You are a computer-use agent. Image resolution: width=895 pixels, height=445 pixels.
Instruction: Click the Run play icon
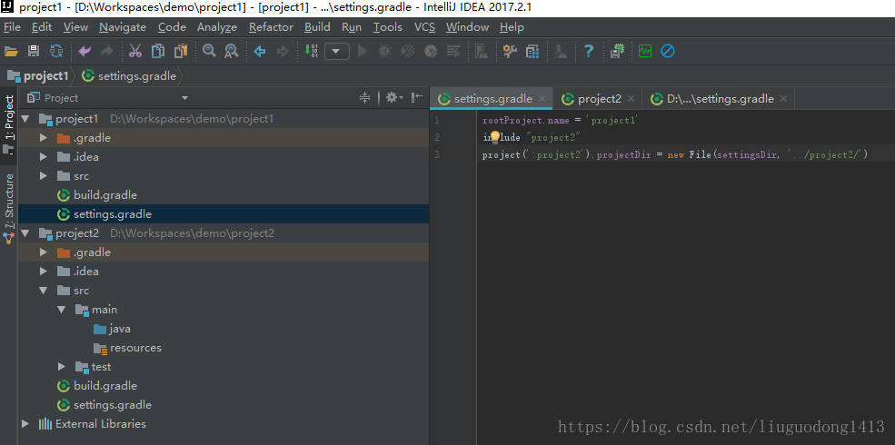click(362, 52)
